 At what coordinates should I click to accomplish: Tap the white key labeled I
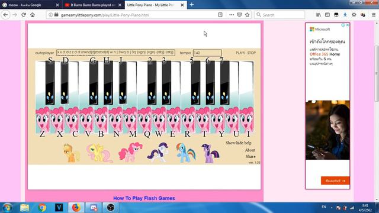[x=246, y=120]
